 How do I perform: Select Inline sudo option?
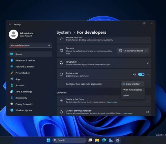point(133,96)
